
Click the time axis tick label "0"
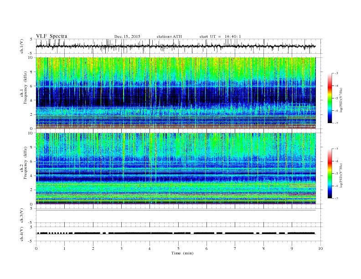click(36, 248)
